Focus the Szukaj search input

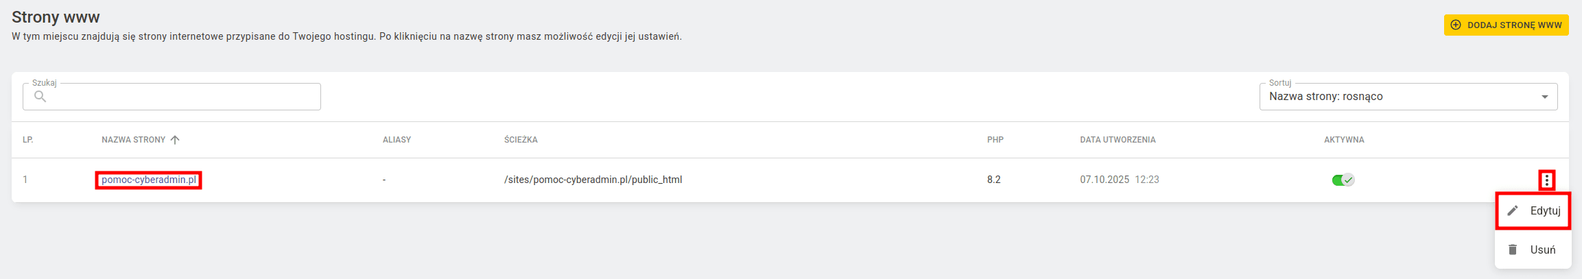pos(172,97)
